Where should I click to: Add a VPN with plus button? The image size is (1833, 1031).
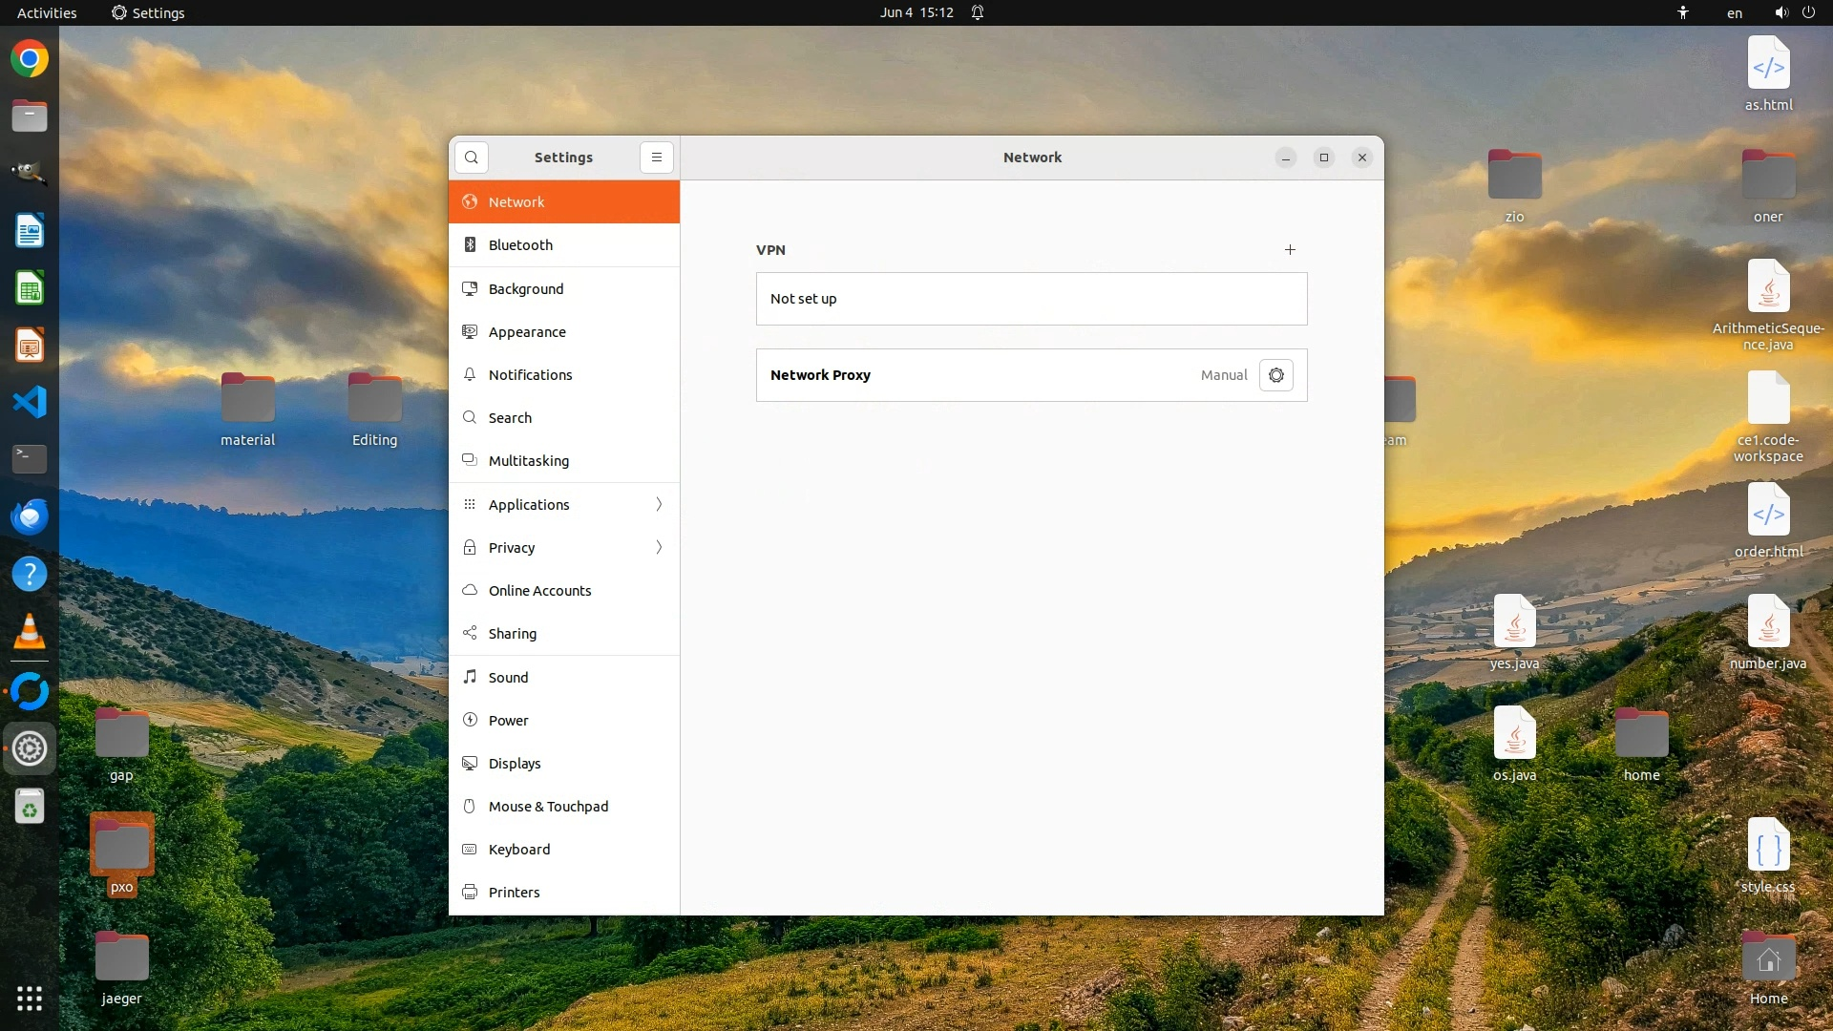(1290, 250)
